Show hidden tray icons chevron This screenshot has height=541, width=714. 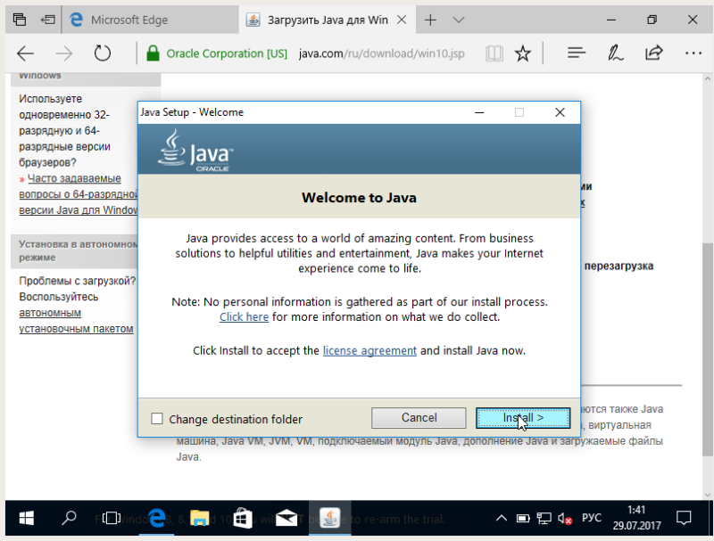click(x=502, y=518)
